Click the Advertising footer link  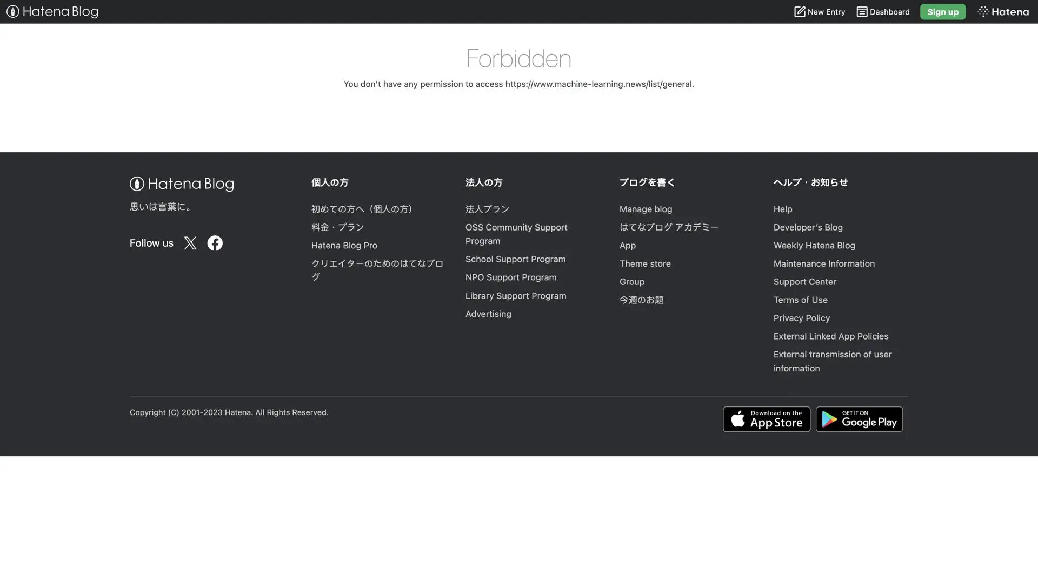(488, 314)
